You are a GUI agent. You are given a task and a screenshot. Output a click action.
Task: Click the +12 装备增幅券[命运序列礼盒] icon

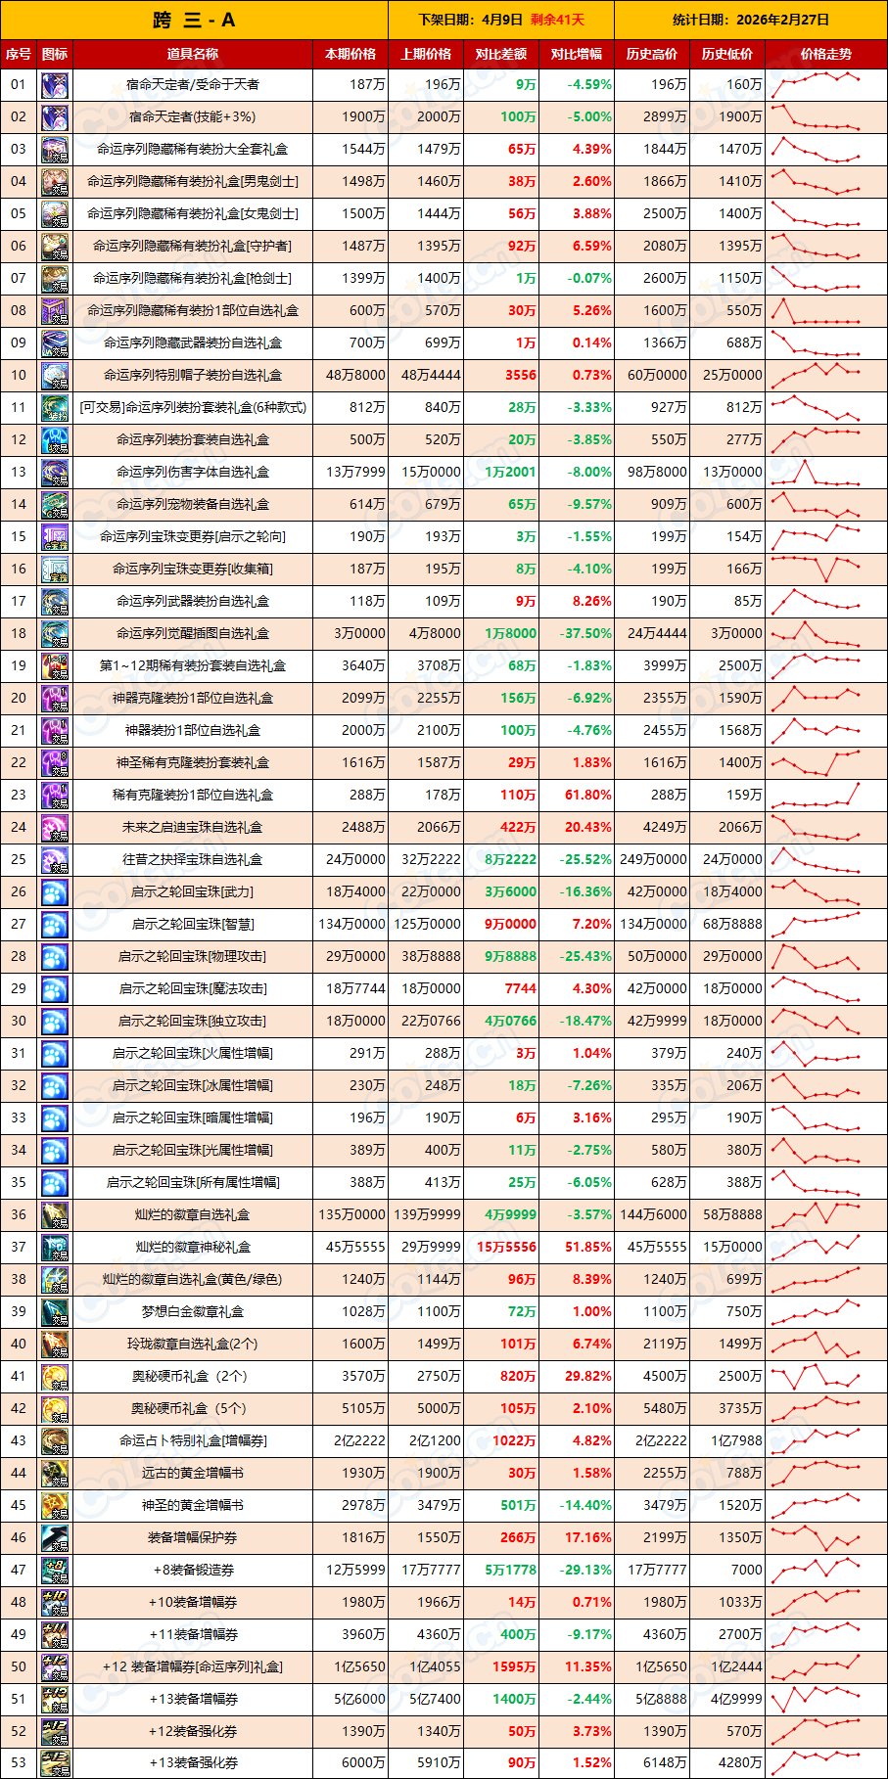pyautogui.click(x=55, y=1667)
